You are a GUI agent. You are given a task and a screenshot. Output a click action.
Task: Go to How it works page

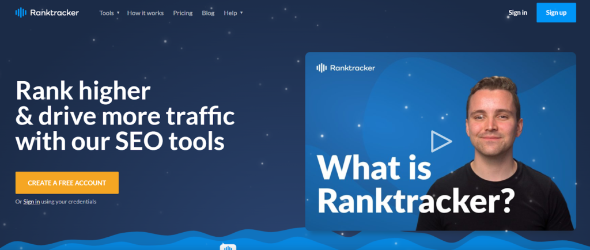click(x=145, y=13)
